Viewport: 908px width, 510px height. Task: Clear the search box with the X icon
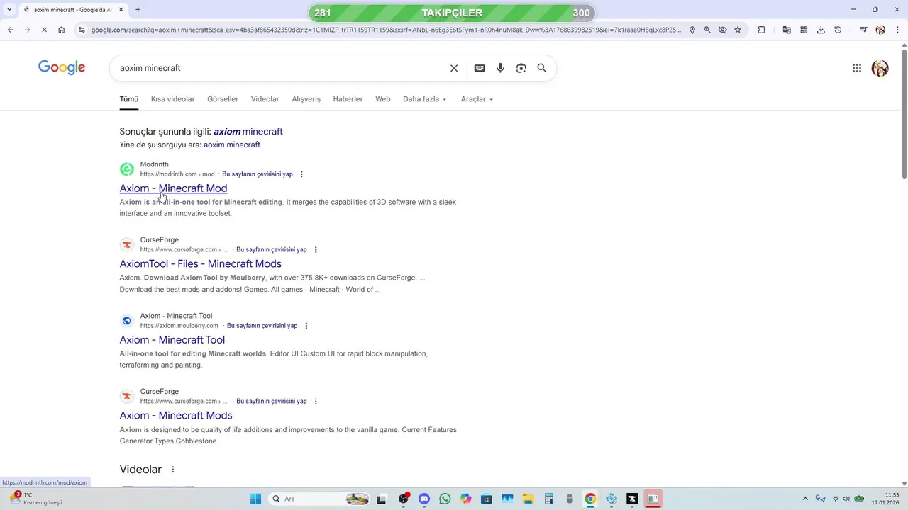[454, 68]
